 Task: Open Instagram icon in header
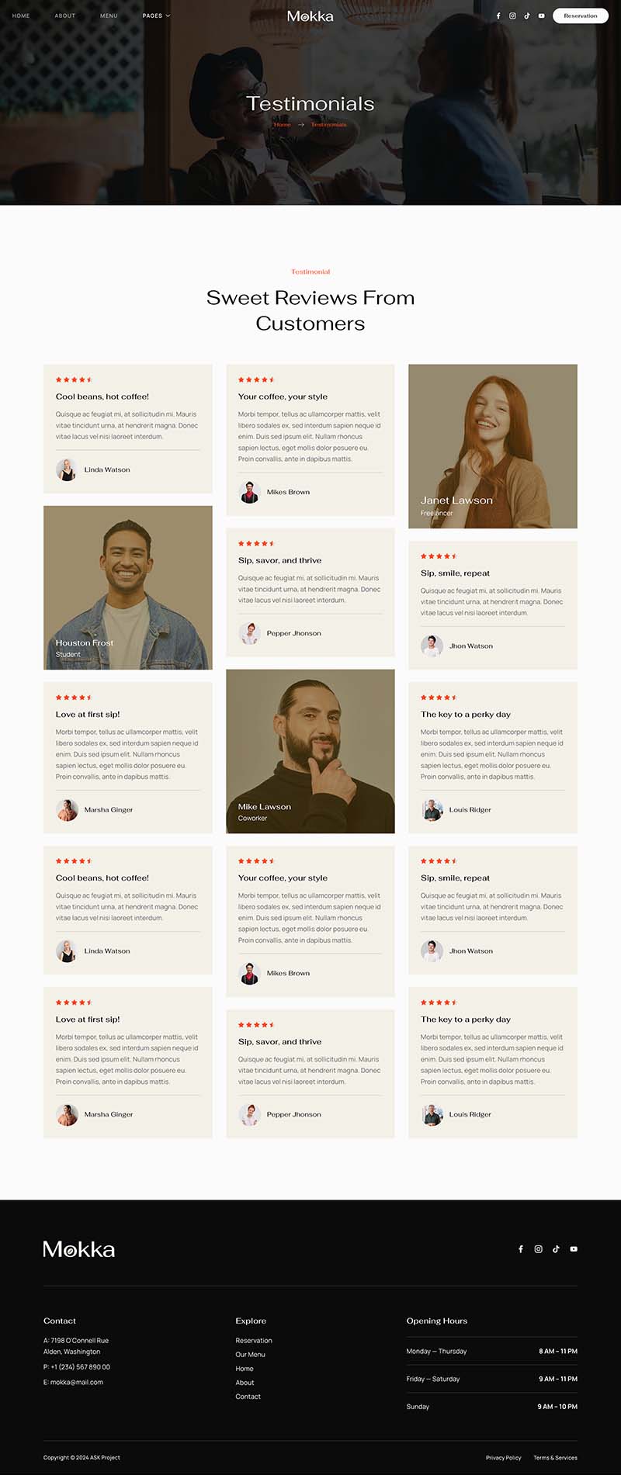click(512, 16)
